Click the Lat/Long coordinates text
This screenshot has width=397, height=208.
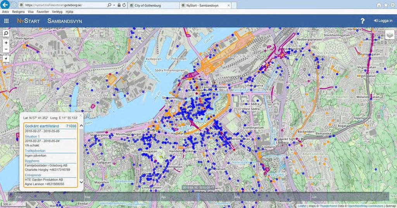pyautogui.click(x=50, y=118)
